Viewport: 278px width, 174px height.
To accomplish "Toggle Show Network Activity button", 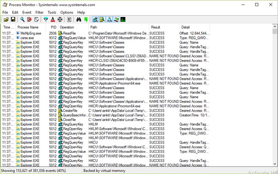I will tap(109, 20).
